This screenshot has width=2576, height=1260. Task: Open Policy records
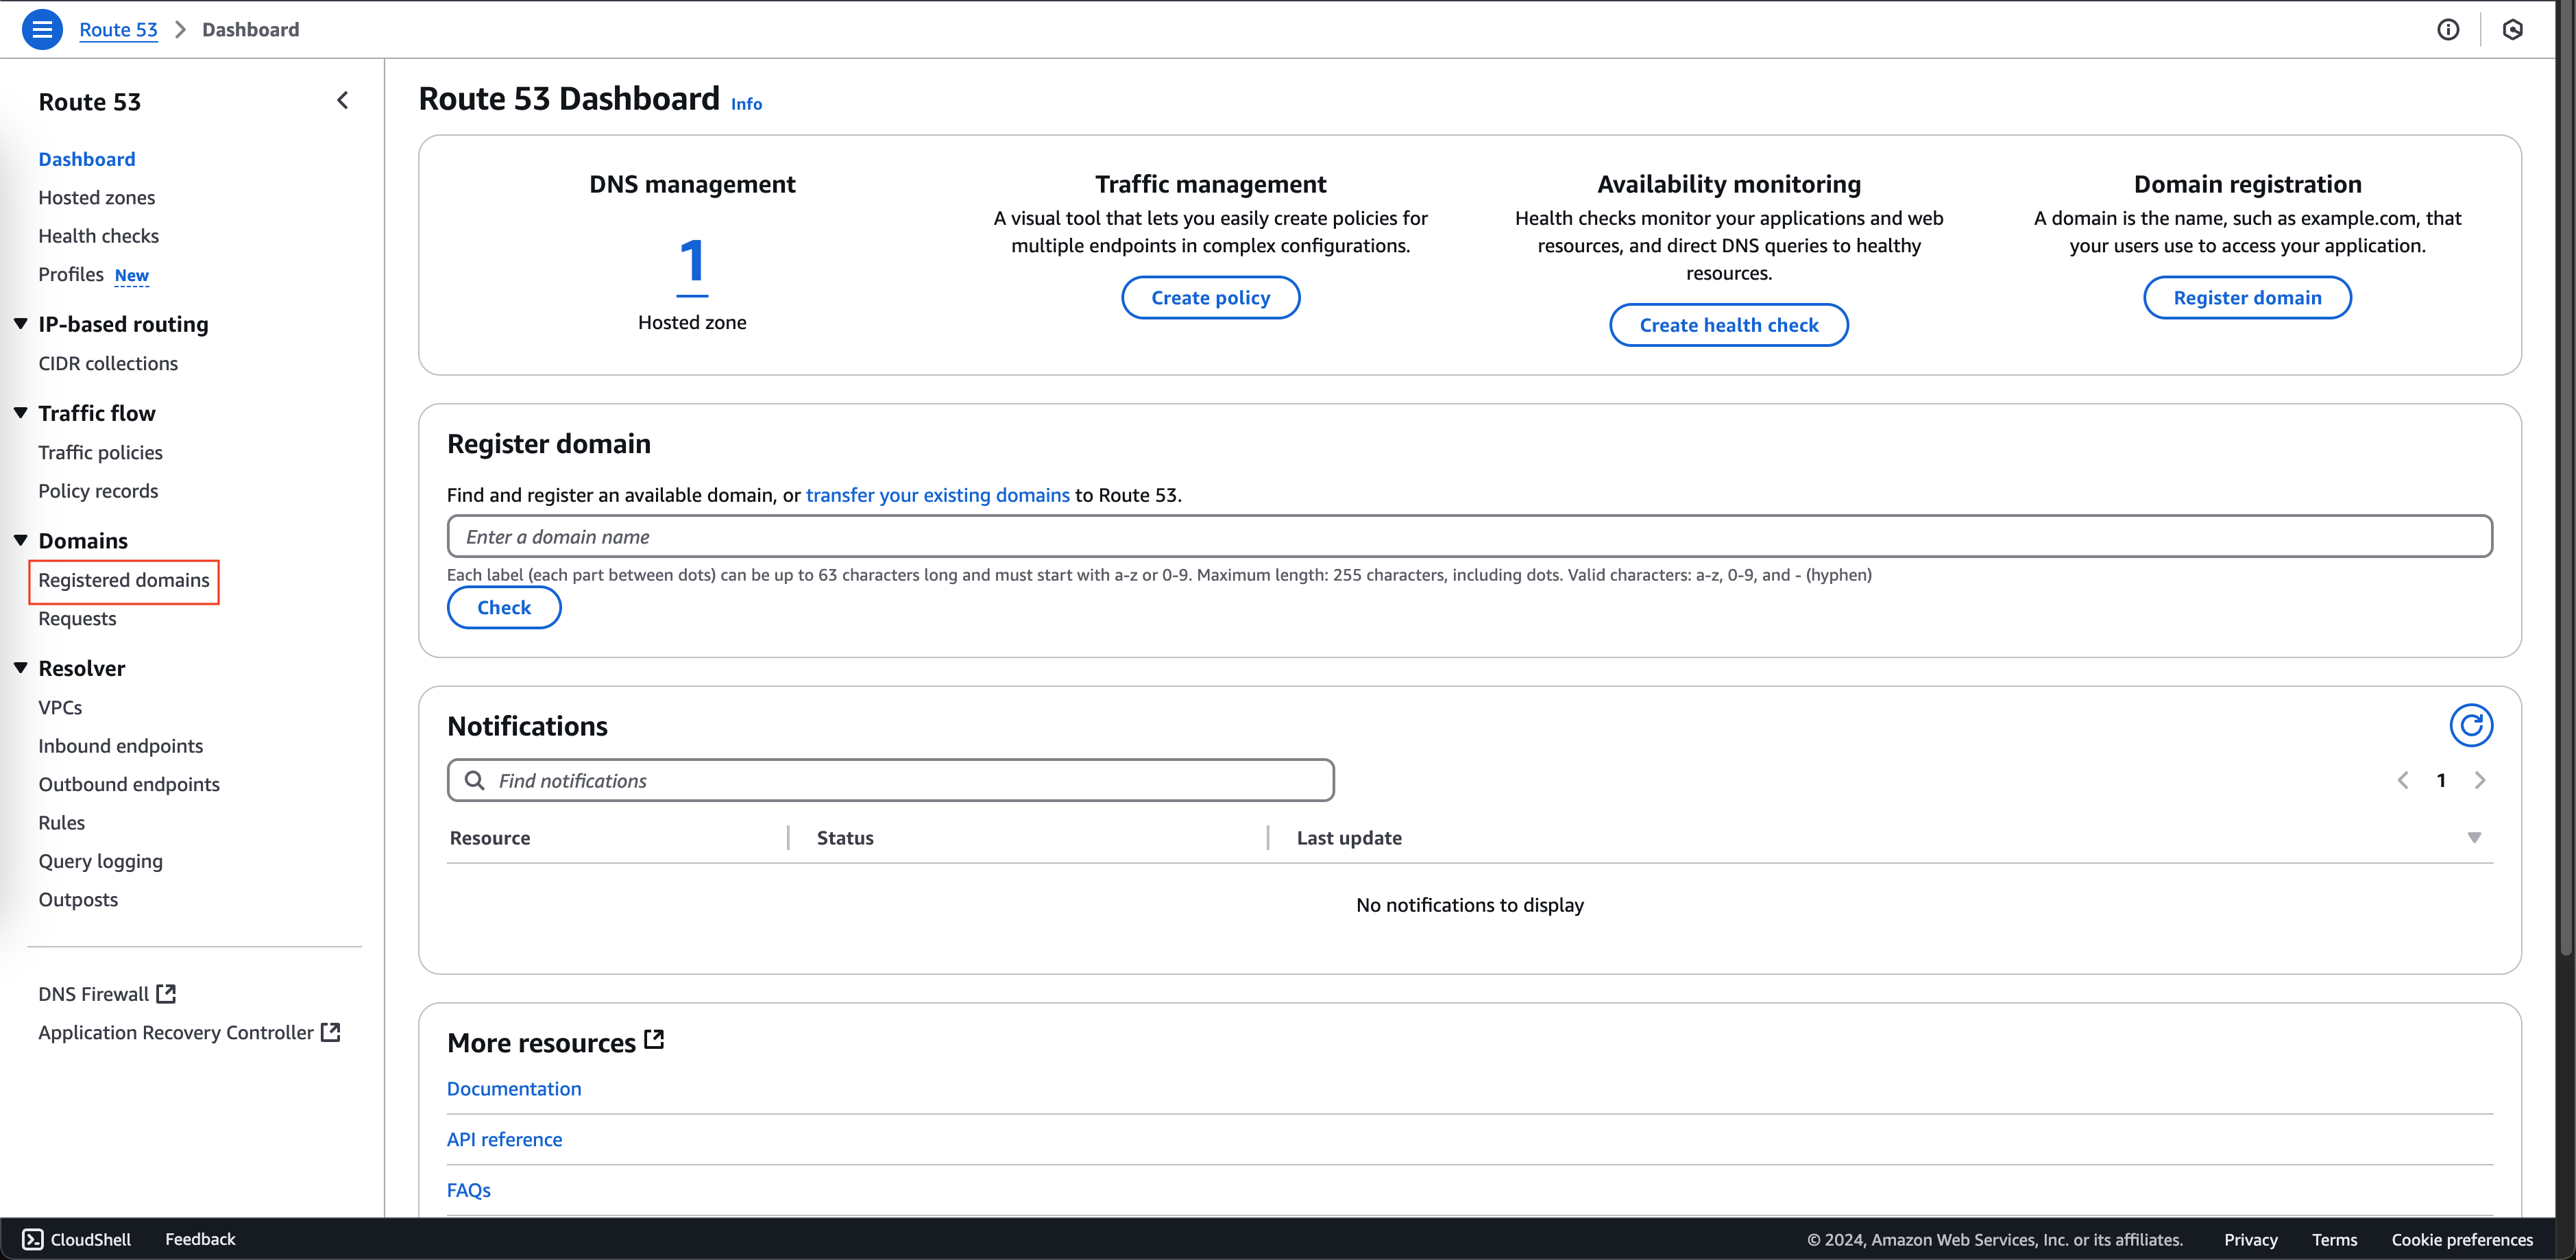(98, 491)
